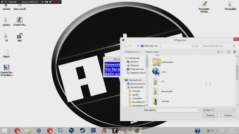Viewport: 239px width, 134px height.
Task: Refresh the folder listing in the address bar
Action: pyautogui.click(x=197, y=46)
